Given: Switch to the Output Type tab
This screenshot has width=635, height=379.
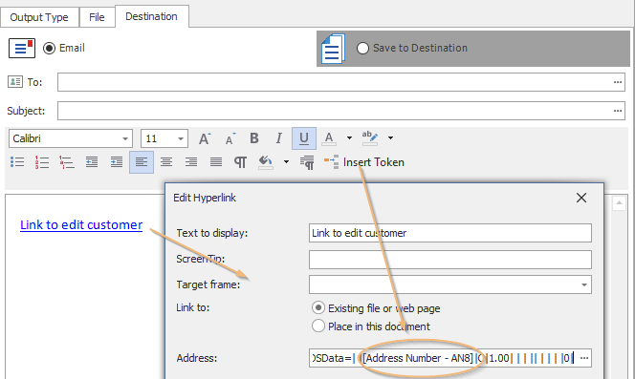Looking at the screenshot, I should pyautogui.click(x=39, y=17).
